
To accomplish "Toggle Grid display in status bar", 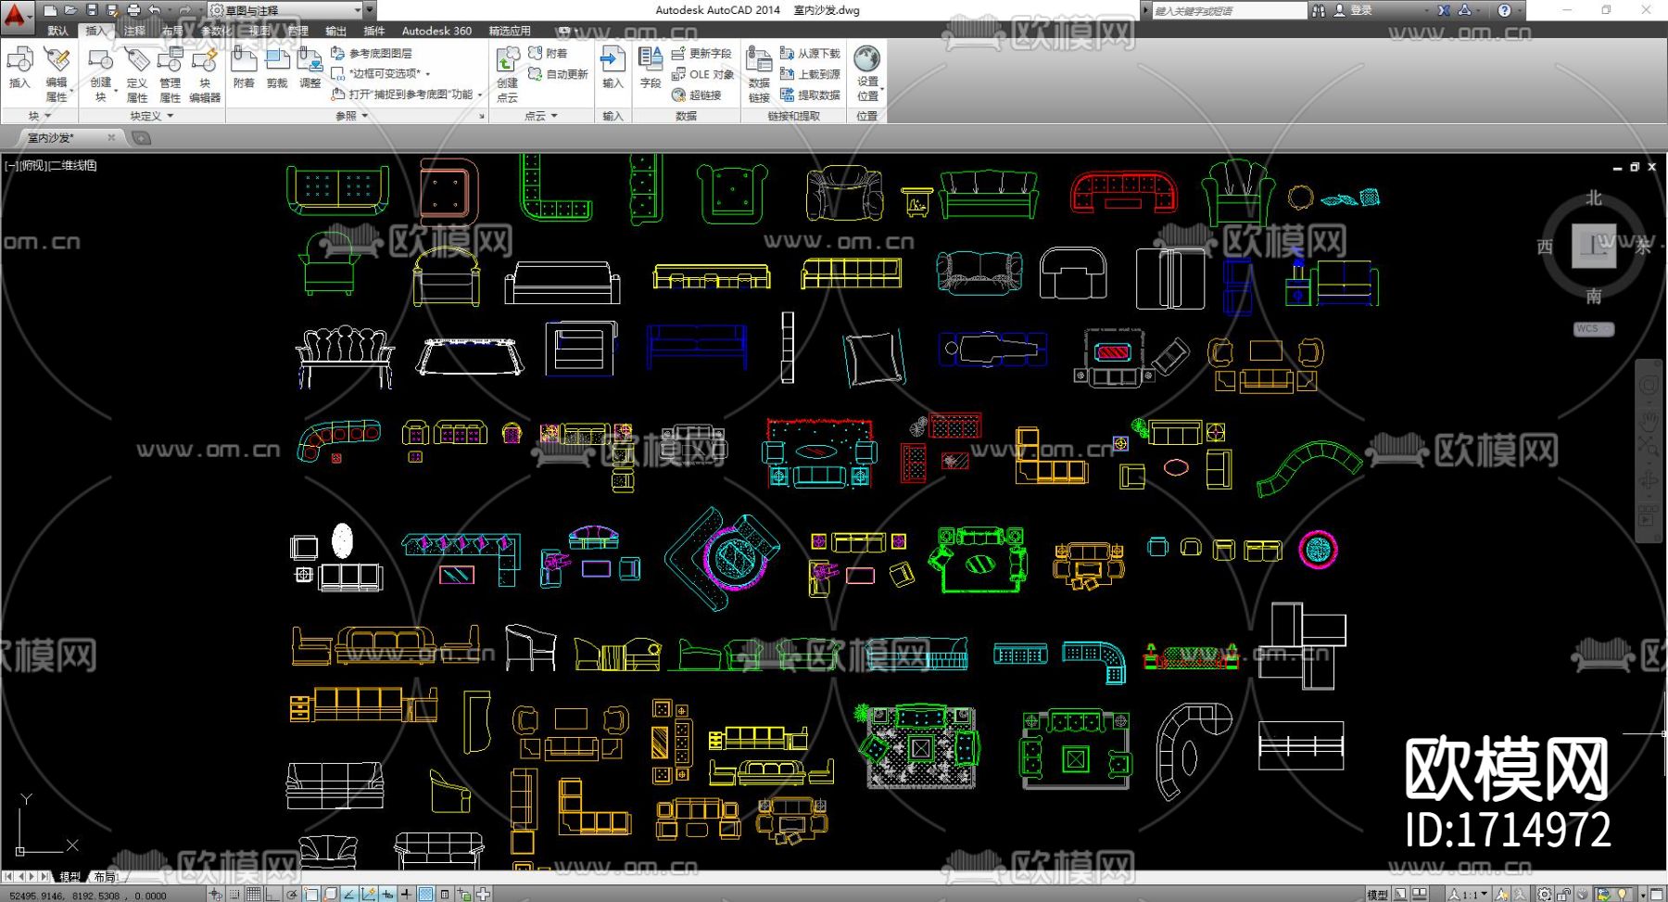I will point(253,895).
